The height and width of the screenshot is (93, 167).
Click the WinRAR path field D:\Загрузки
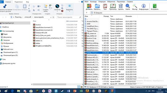tap(129, 13)
